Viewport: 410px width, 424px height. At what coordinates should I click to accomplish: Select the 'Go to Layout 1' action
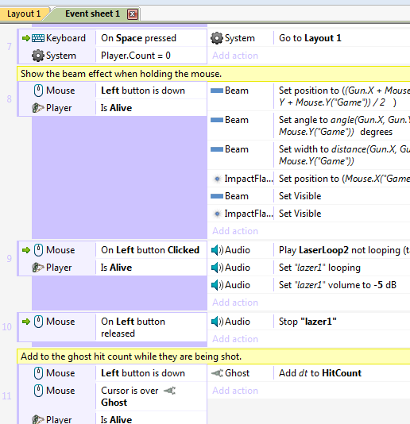(310, 38)
